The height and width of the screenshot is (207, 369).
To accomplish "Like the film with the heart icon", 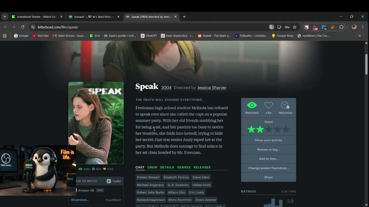I will point(268,106).
